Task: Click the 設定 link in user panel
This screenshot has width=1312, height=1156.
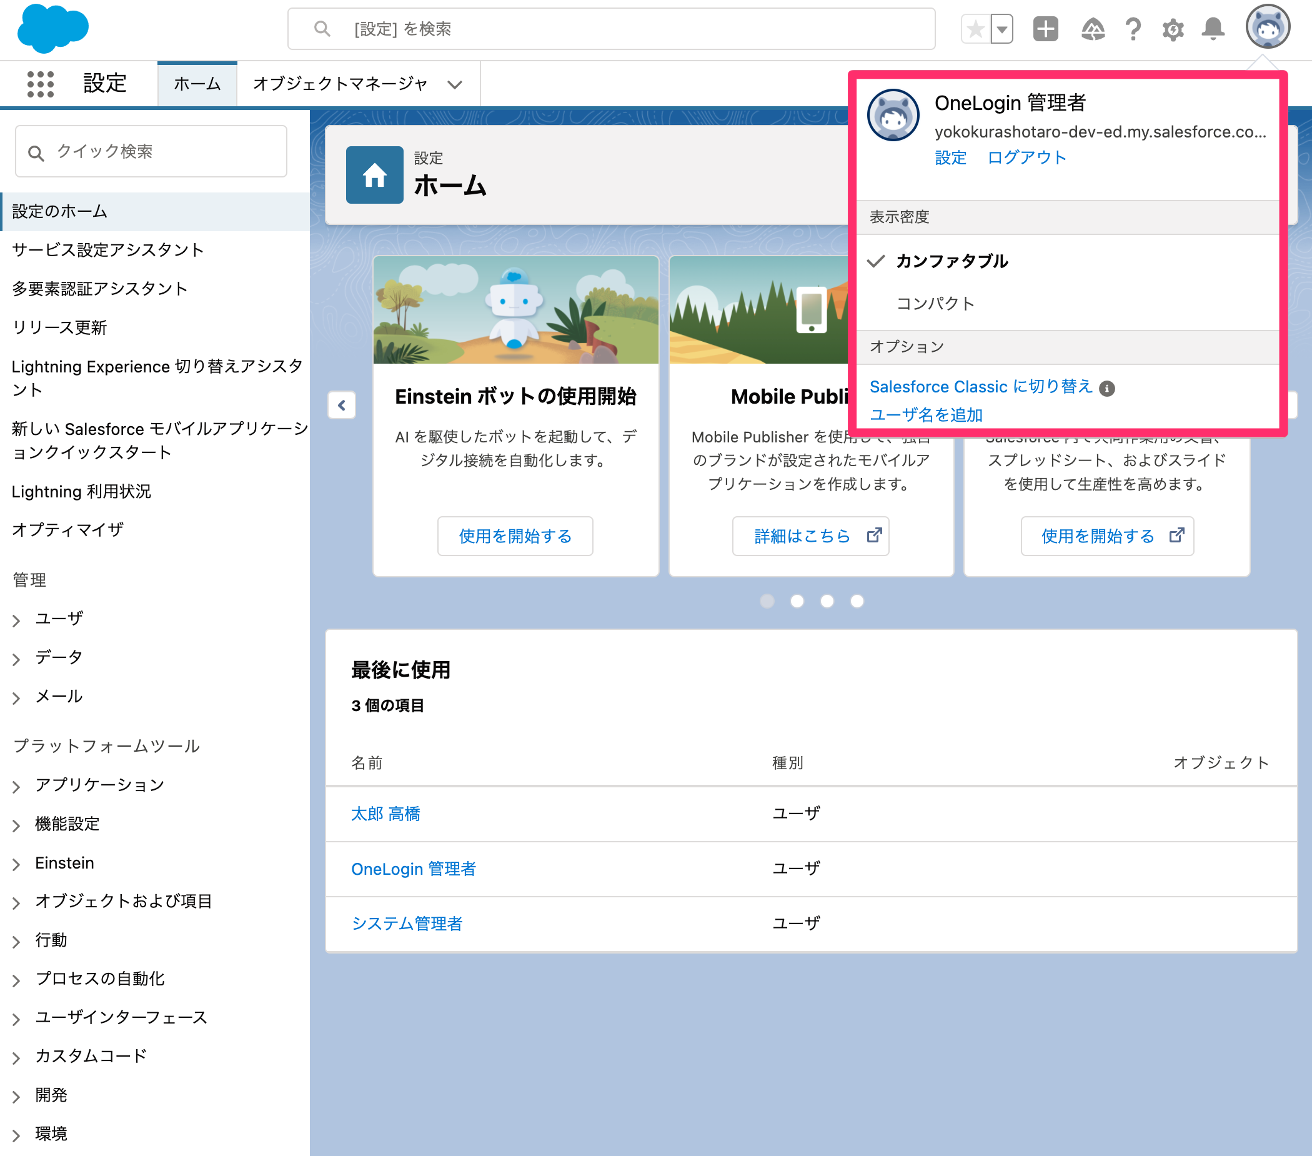Action: pyautogui.click(x=950, y=158)
